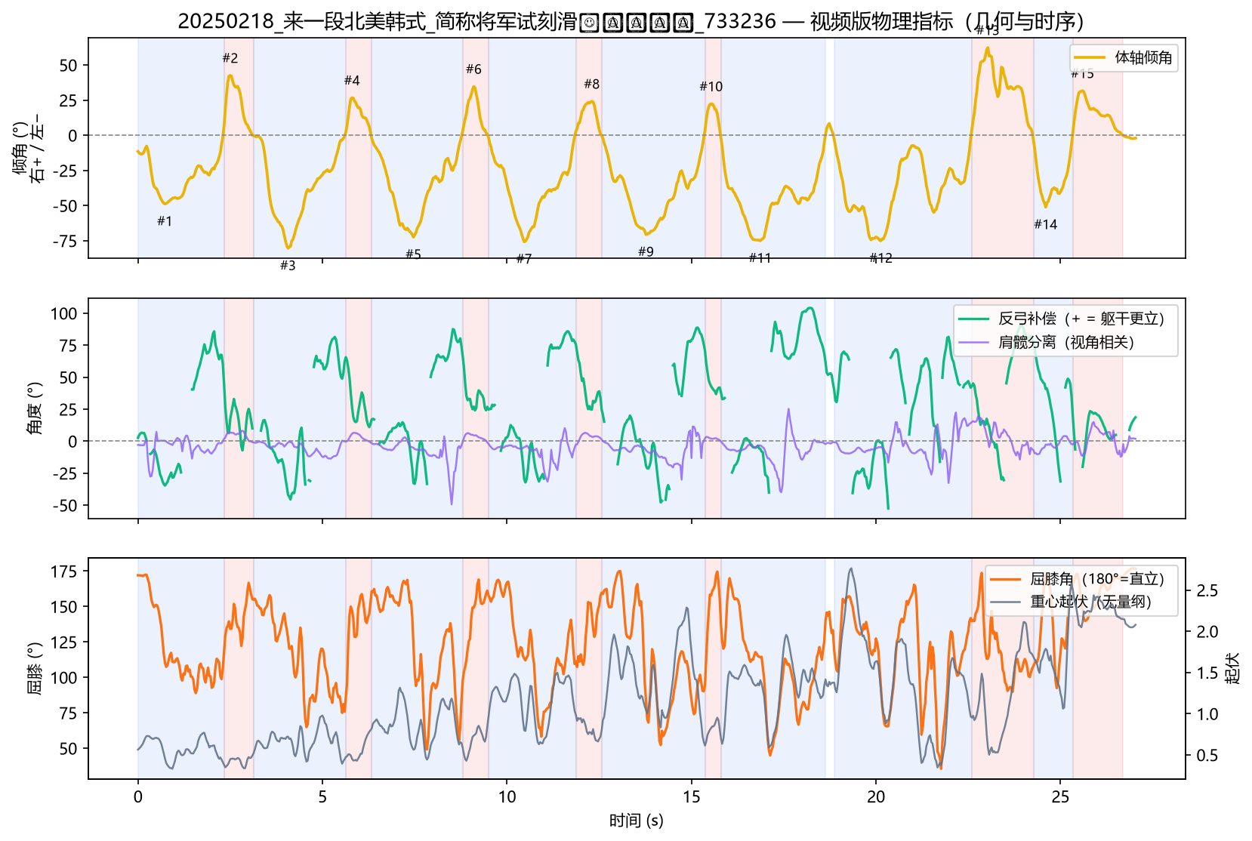
Task: Select the #12 trough annotation
Action: coord(881,258)
